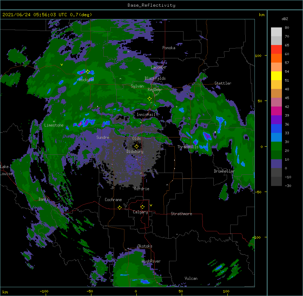Click the asterisk marker above Limestone label
This screenshot has width=303, height=296.
click(54, 122)
